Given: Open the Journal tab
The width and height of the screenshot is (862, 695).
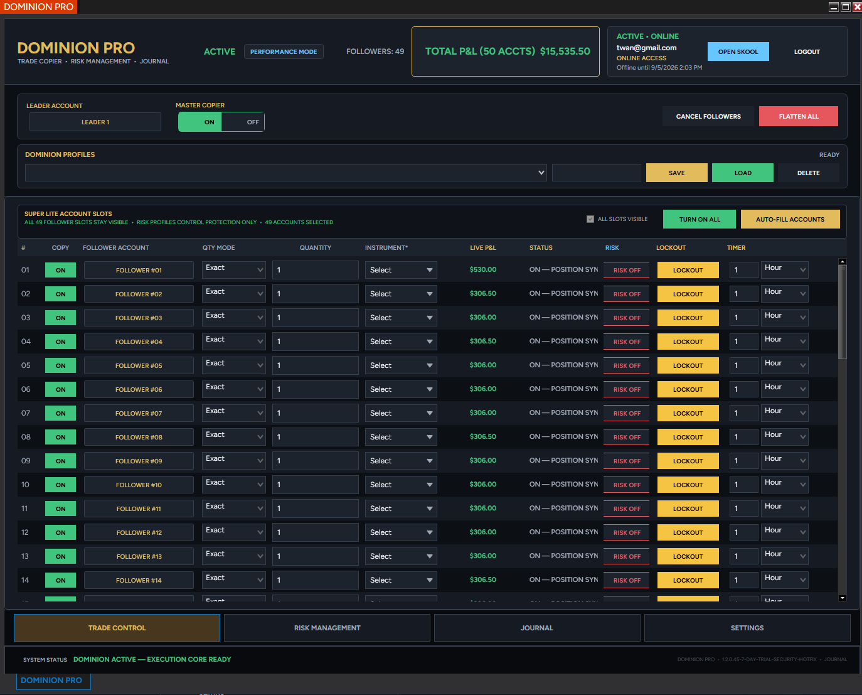Looking at the screenshot, I should [x=537, y=628].
